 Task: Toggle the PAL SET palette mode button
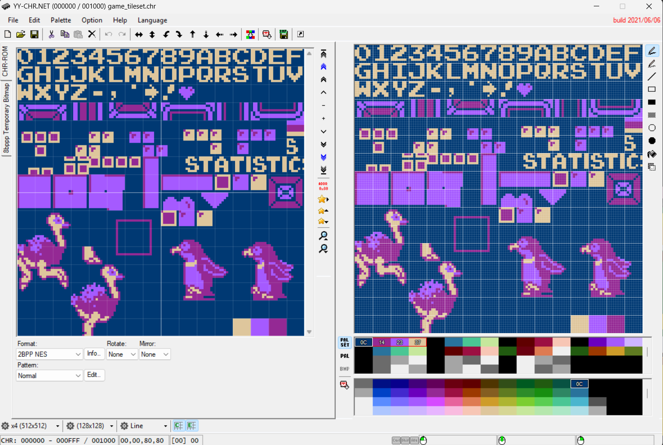click(345, 342)
